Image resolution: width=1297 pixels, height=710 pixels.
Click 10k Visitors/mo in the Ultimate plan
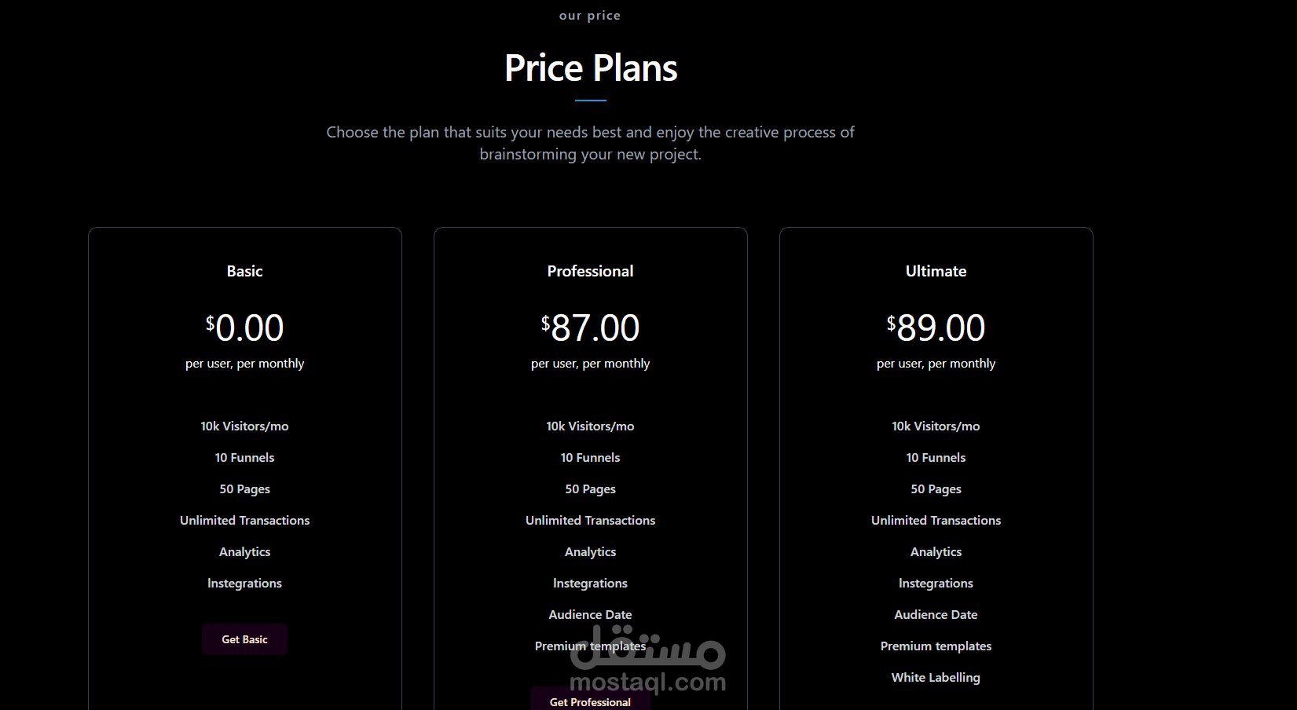pos(936,426)
